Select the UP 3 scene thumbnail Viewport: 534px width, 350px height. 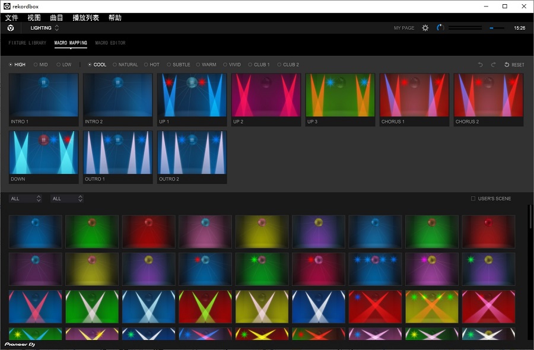point(340,100)
